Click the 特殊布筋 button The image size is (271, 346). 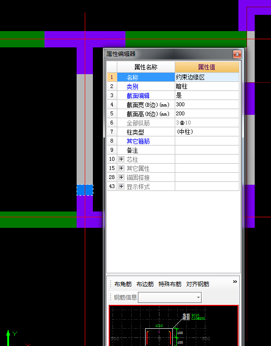[170, 284]
